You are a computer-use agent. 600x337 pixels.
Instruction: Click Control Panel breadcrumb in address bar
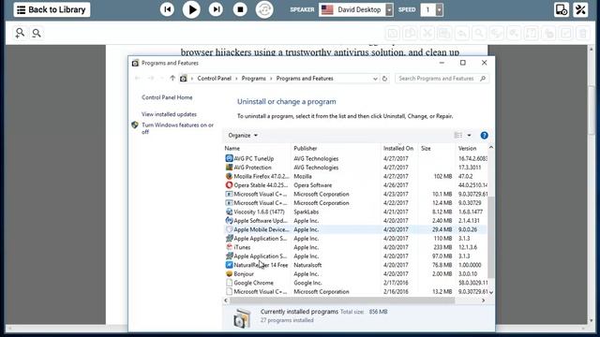215,79
